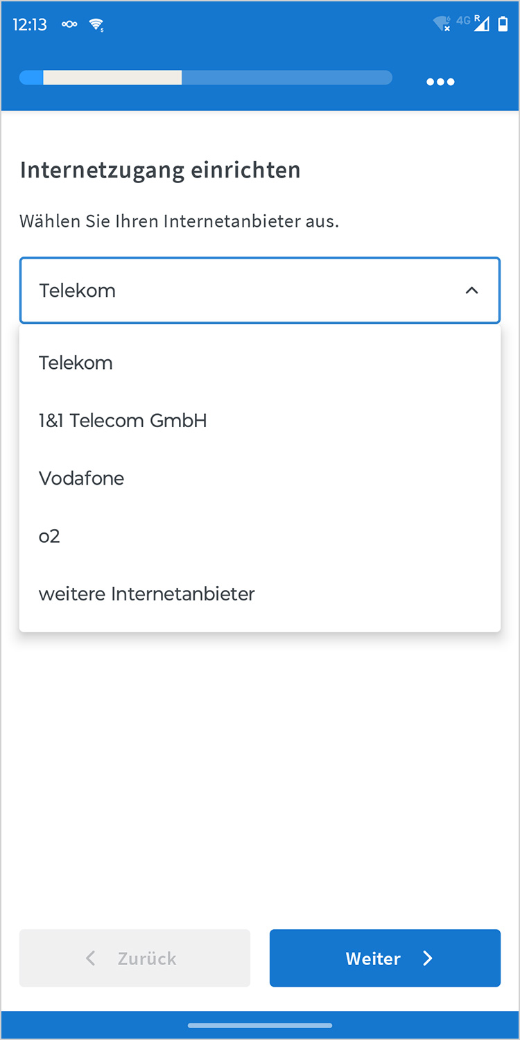The image size is (520, 1040).
Task: Open the three-dots more options menu
Action: 440,82
